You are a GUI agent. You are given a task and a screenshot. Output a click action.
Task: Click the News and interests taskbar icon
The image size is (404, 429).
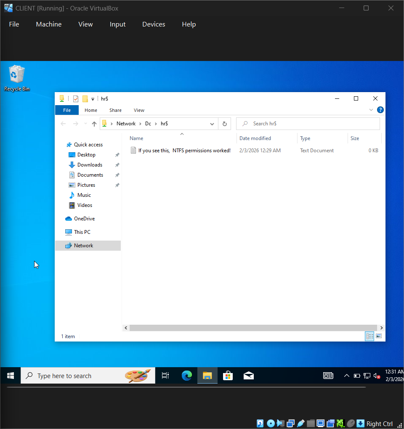pyautogui.click(x=328, y=376)
